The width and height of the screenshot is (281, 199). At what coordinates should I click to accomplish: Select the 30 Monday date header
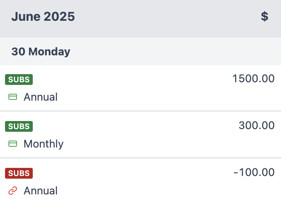(41, 51)
